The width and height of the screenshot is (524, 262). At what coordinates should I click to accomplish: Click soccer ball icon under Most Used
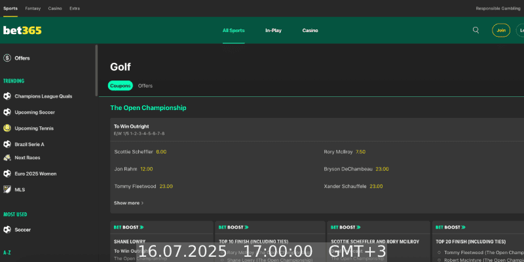[x=7, y=230]
